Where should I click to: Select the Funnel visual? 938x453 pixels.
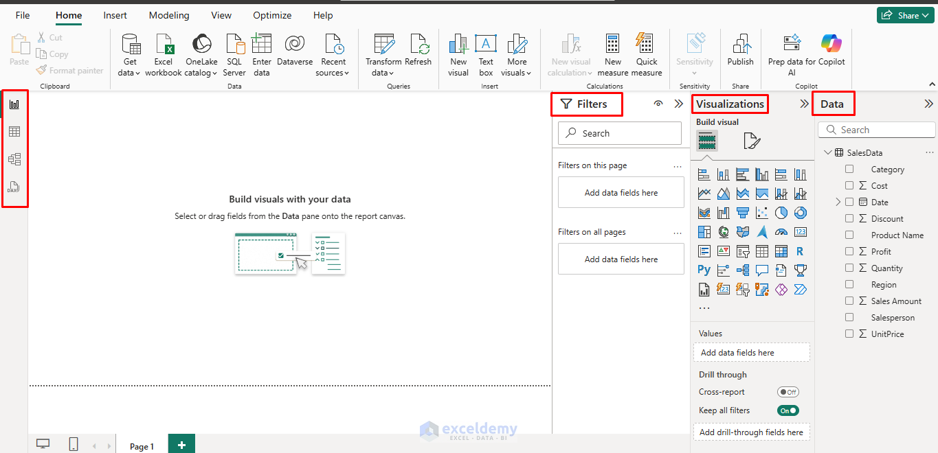tap(743, 213)
